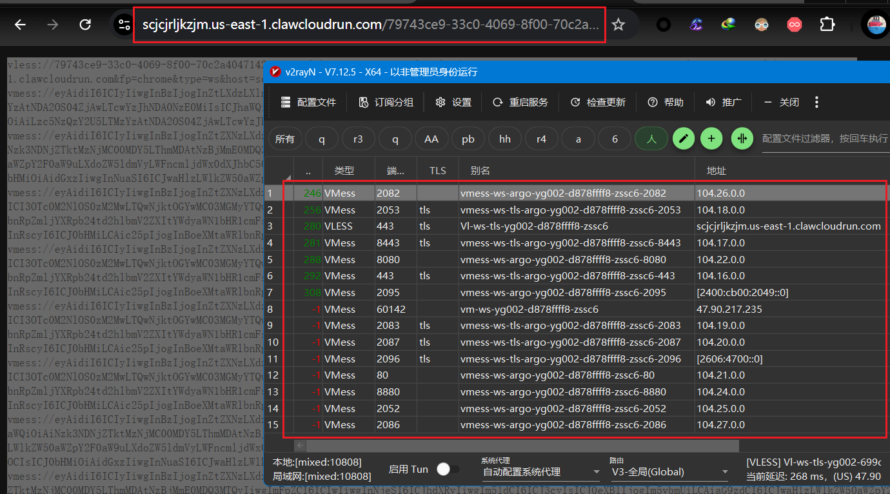This screenshot has height=494, width=890.
Task: Click 重启服务 to restart service
Action: (520, 102)
